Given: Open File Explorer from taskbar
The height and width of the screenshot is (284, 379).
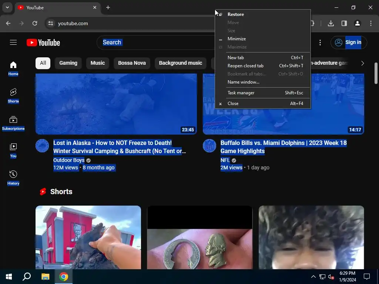Looking at the screenshot, I should (x=45, y=277).
